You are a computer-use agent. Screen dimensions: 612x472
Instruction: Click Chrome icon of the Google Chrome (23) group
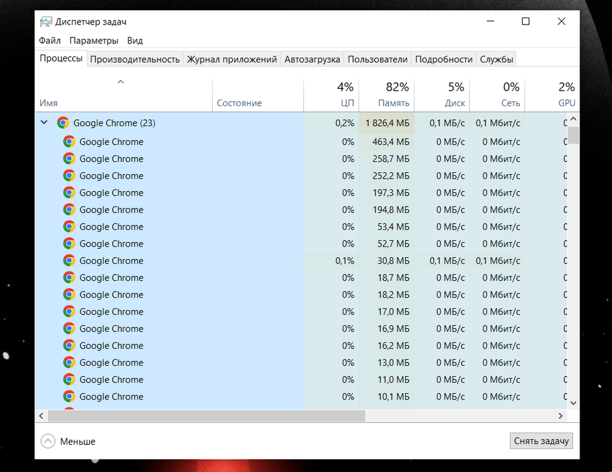tap(63, 123)
